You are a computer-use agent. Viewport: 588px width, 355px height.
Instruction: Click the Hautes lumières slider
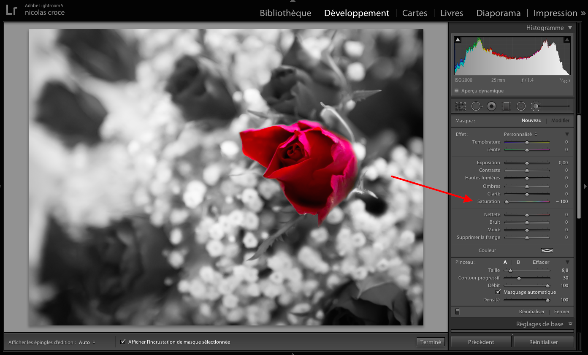point(527,178)
